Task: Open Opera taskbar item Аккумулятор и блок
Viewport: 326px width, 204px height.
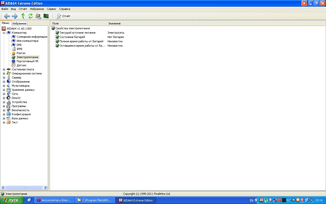Action: point(55,200)
